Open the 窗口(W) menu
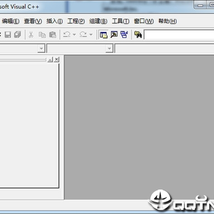214x214 pixels. 144,21
